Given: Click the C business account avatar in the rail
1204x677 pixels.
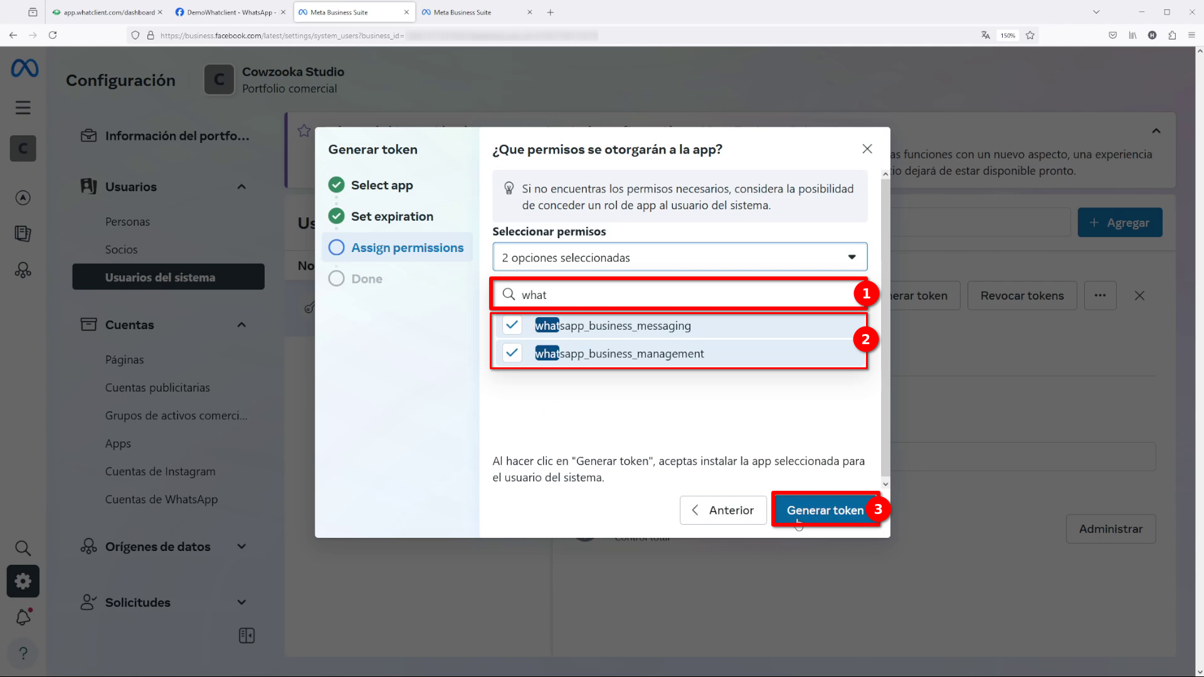Looking at the screenshot, I should click(x=23, y=149).
